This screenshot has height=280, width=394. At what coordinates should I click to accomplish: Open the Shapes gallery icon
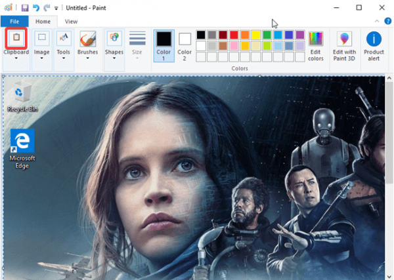click(x=114, y=38)
